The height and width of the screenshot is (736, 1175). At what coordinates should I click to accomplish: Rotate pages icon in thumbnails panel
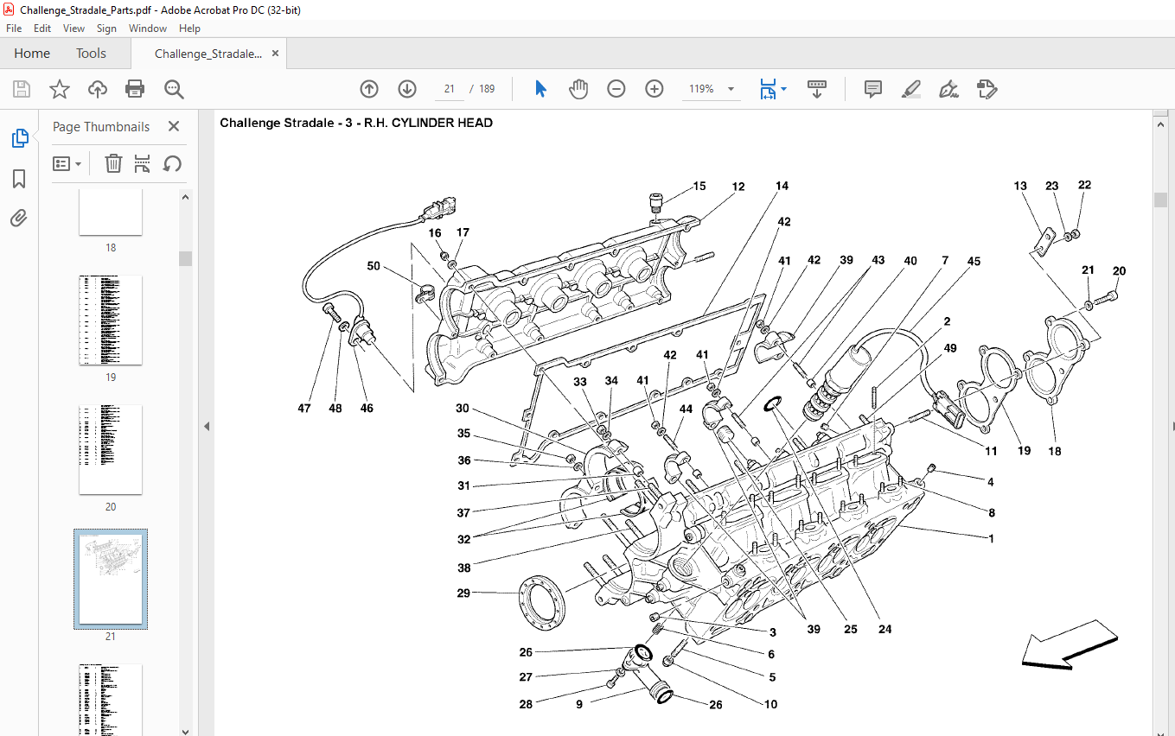tap(172, 163)
